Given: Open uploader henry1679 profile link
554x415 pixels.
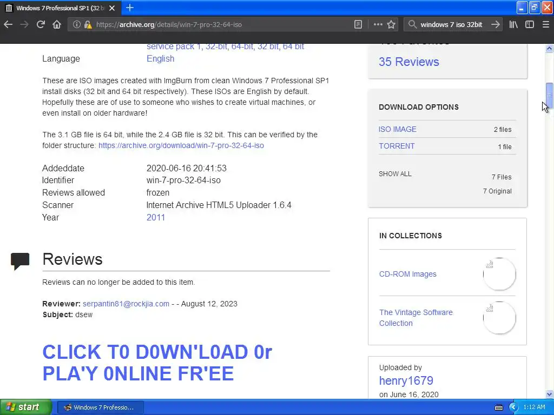Looking at the screenshot, I should (406, 380).
